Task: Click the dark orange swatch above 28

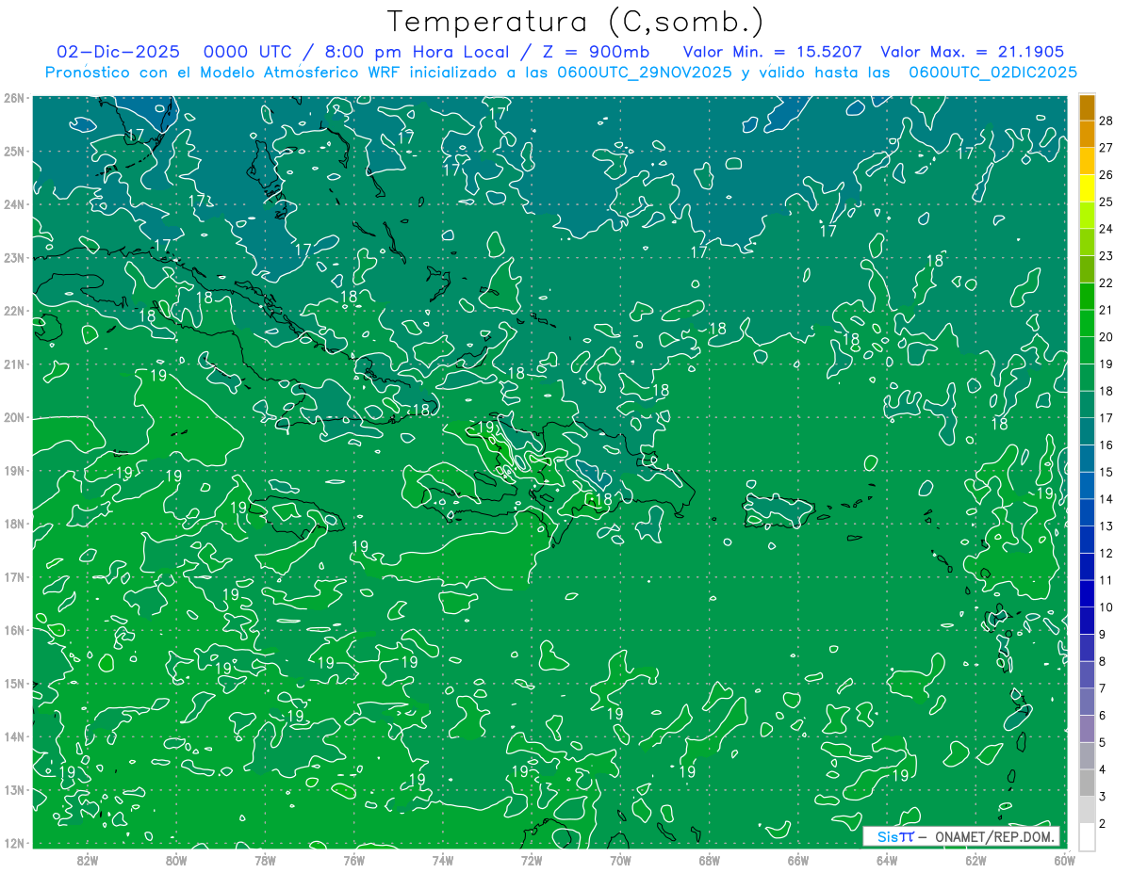Action: [x=1087, y=107]
